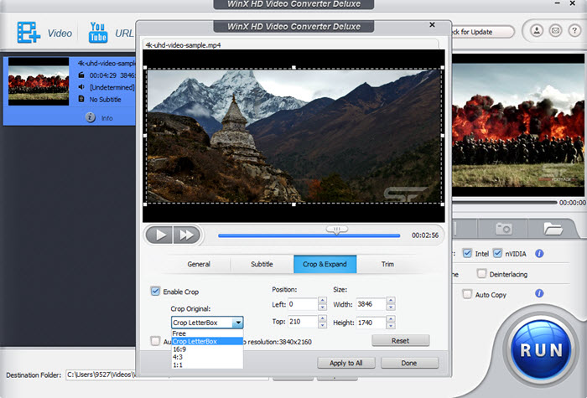Screen dimensions: 587x398
Task: Select 16:9 crop ratio option
Action: pos(207,349)
